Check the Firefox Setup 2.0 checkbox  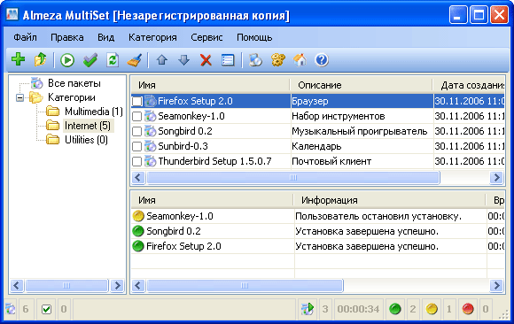(x=137, y=101)
